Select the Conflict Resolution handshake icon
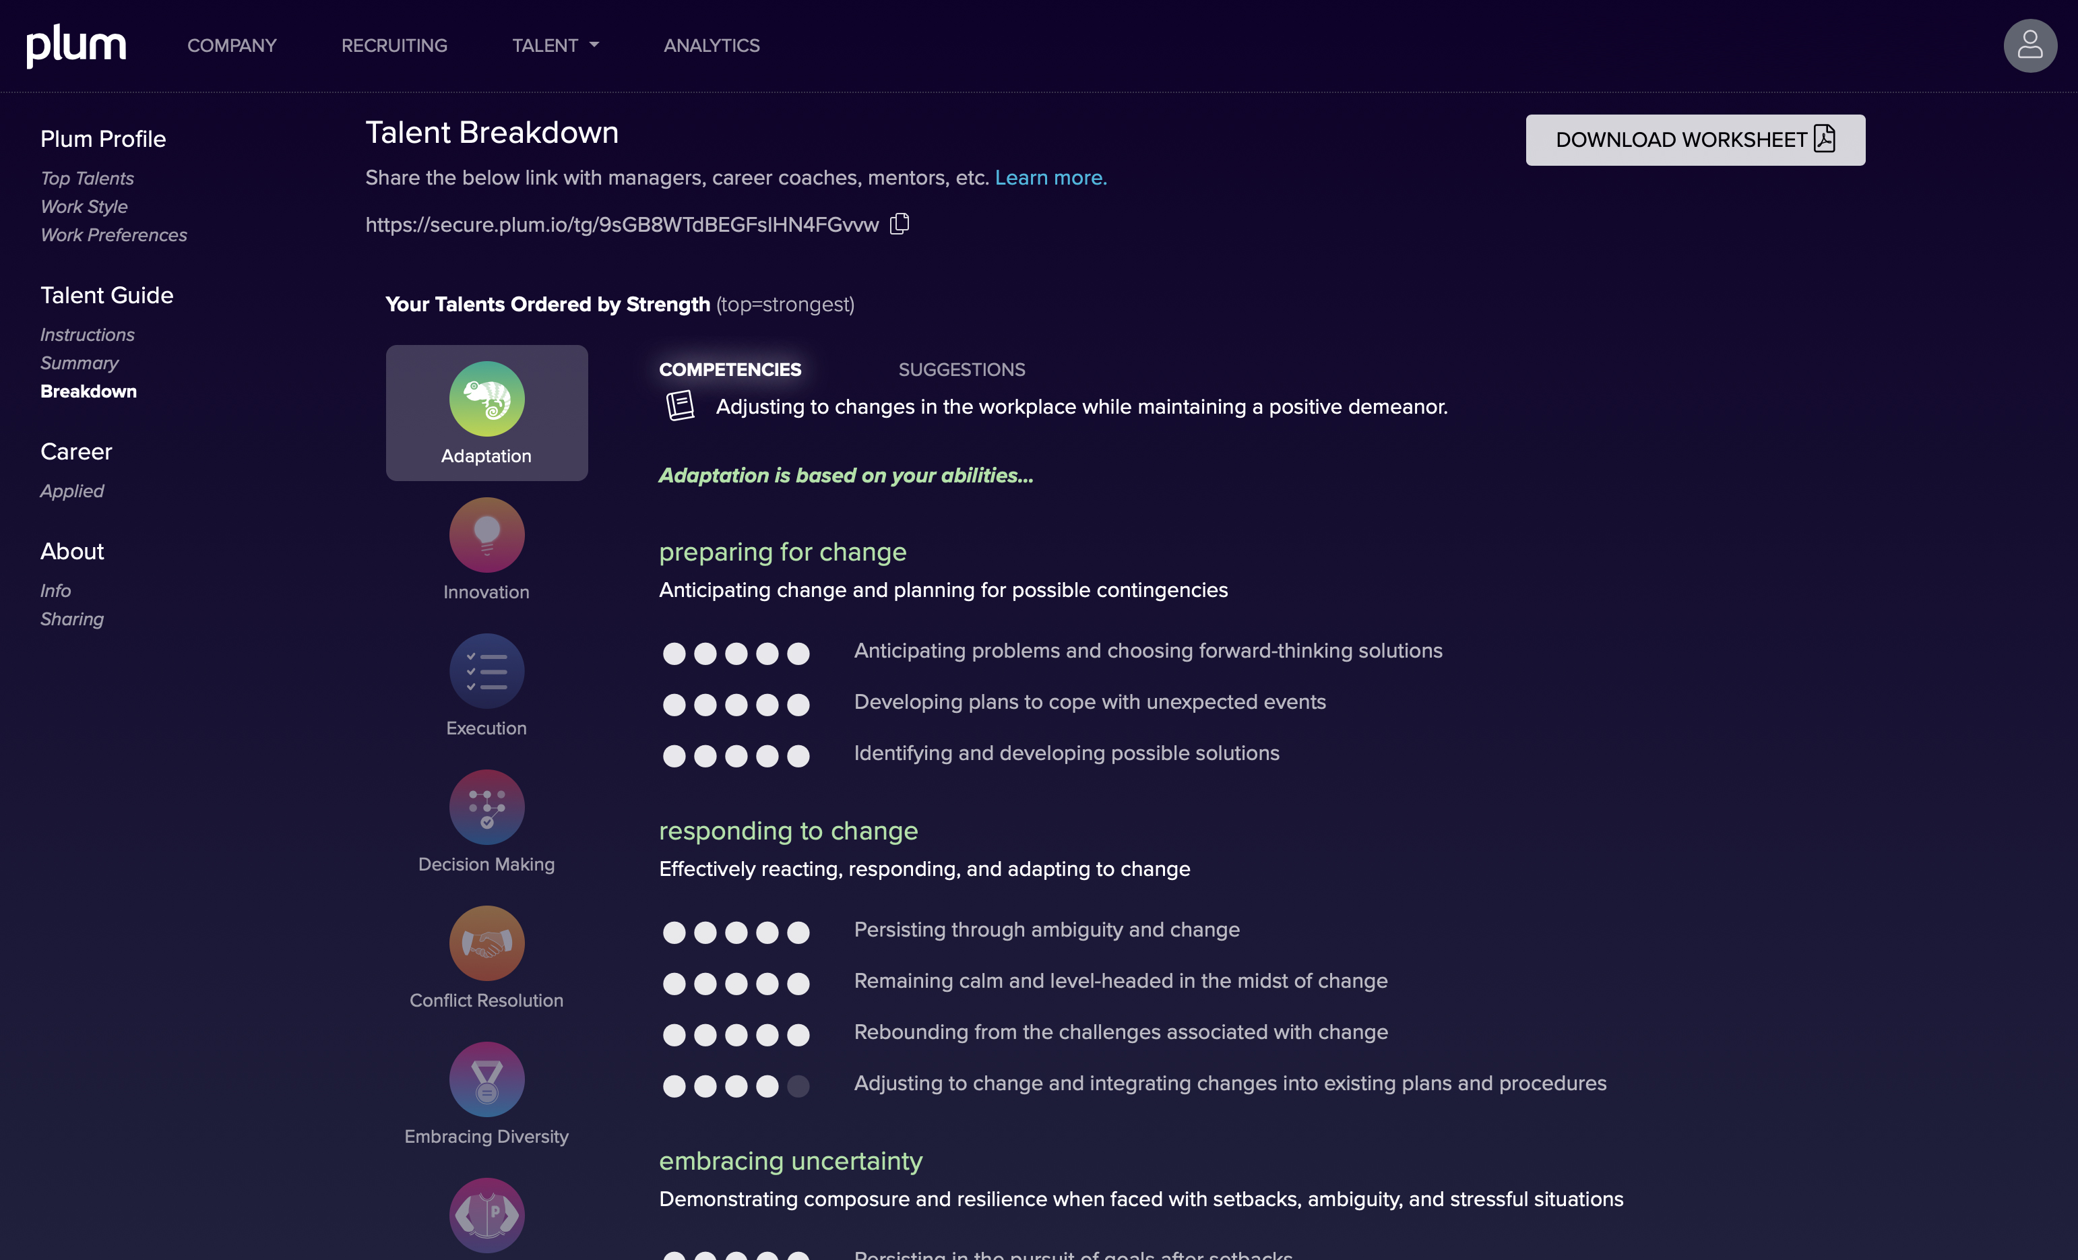Image resolution: width=2078 pixels, height=1260 pixels. pyautogui.click(x=486, y=943)
